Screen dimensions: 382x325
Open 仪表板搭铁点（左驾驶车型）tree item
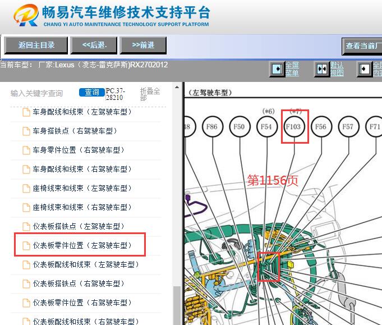(x=79, y=226)
